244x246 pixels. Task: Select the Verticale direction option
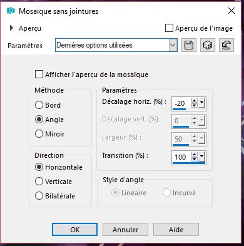(x=39, y=182)
